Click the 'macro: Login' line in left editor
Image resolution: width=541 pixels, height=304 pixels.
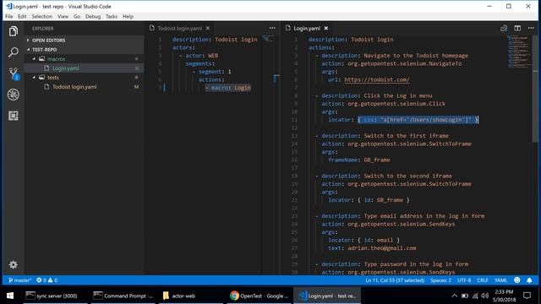(x=228, y=88)
